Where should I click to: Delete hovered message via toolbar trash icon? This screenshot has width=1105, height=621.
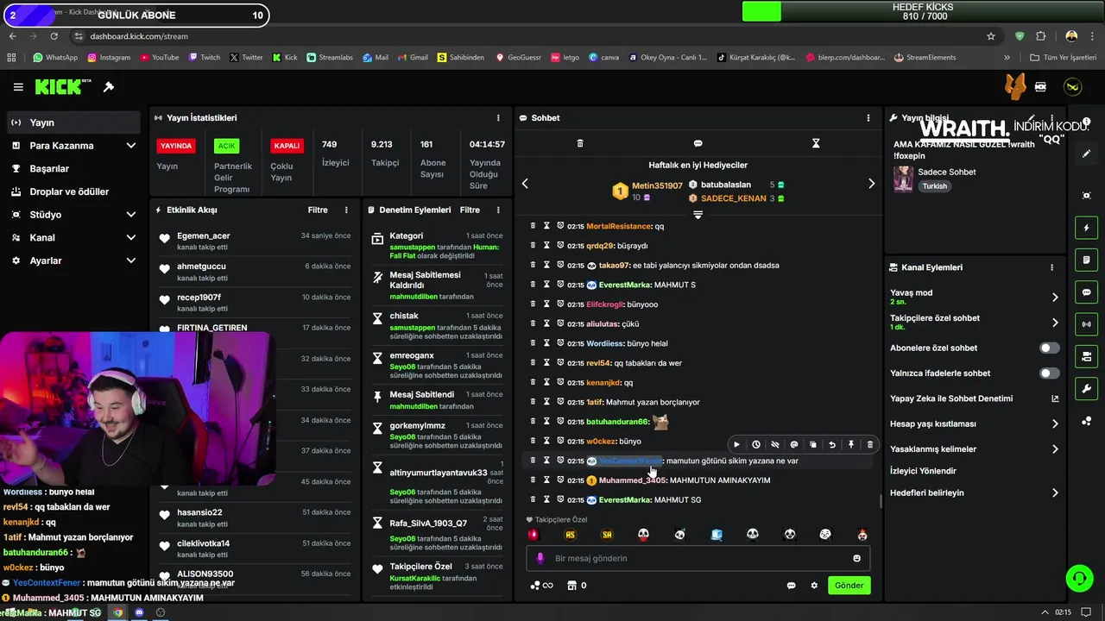point(870,444)
